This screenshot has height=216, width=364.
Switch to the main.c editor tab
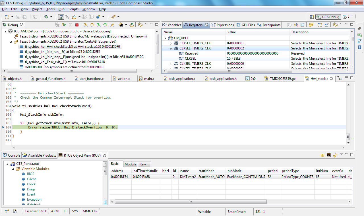(x=149, y=79)
